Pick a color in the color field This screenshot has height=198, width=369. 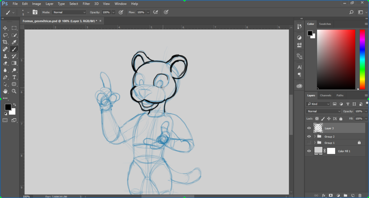[x=336, y=59]
